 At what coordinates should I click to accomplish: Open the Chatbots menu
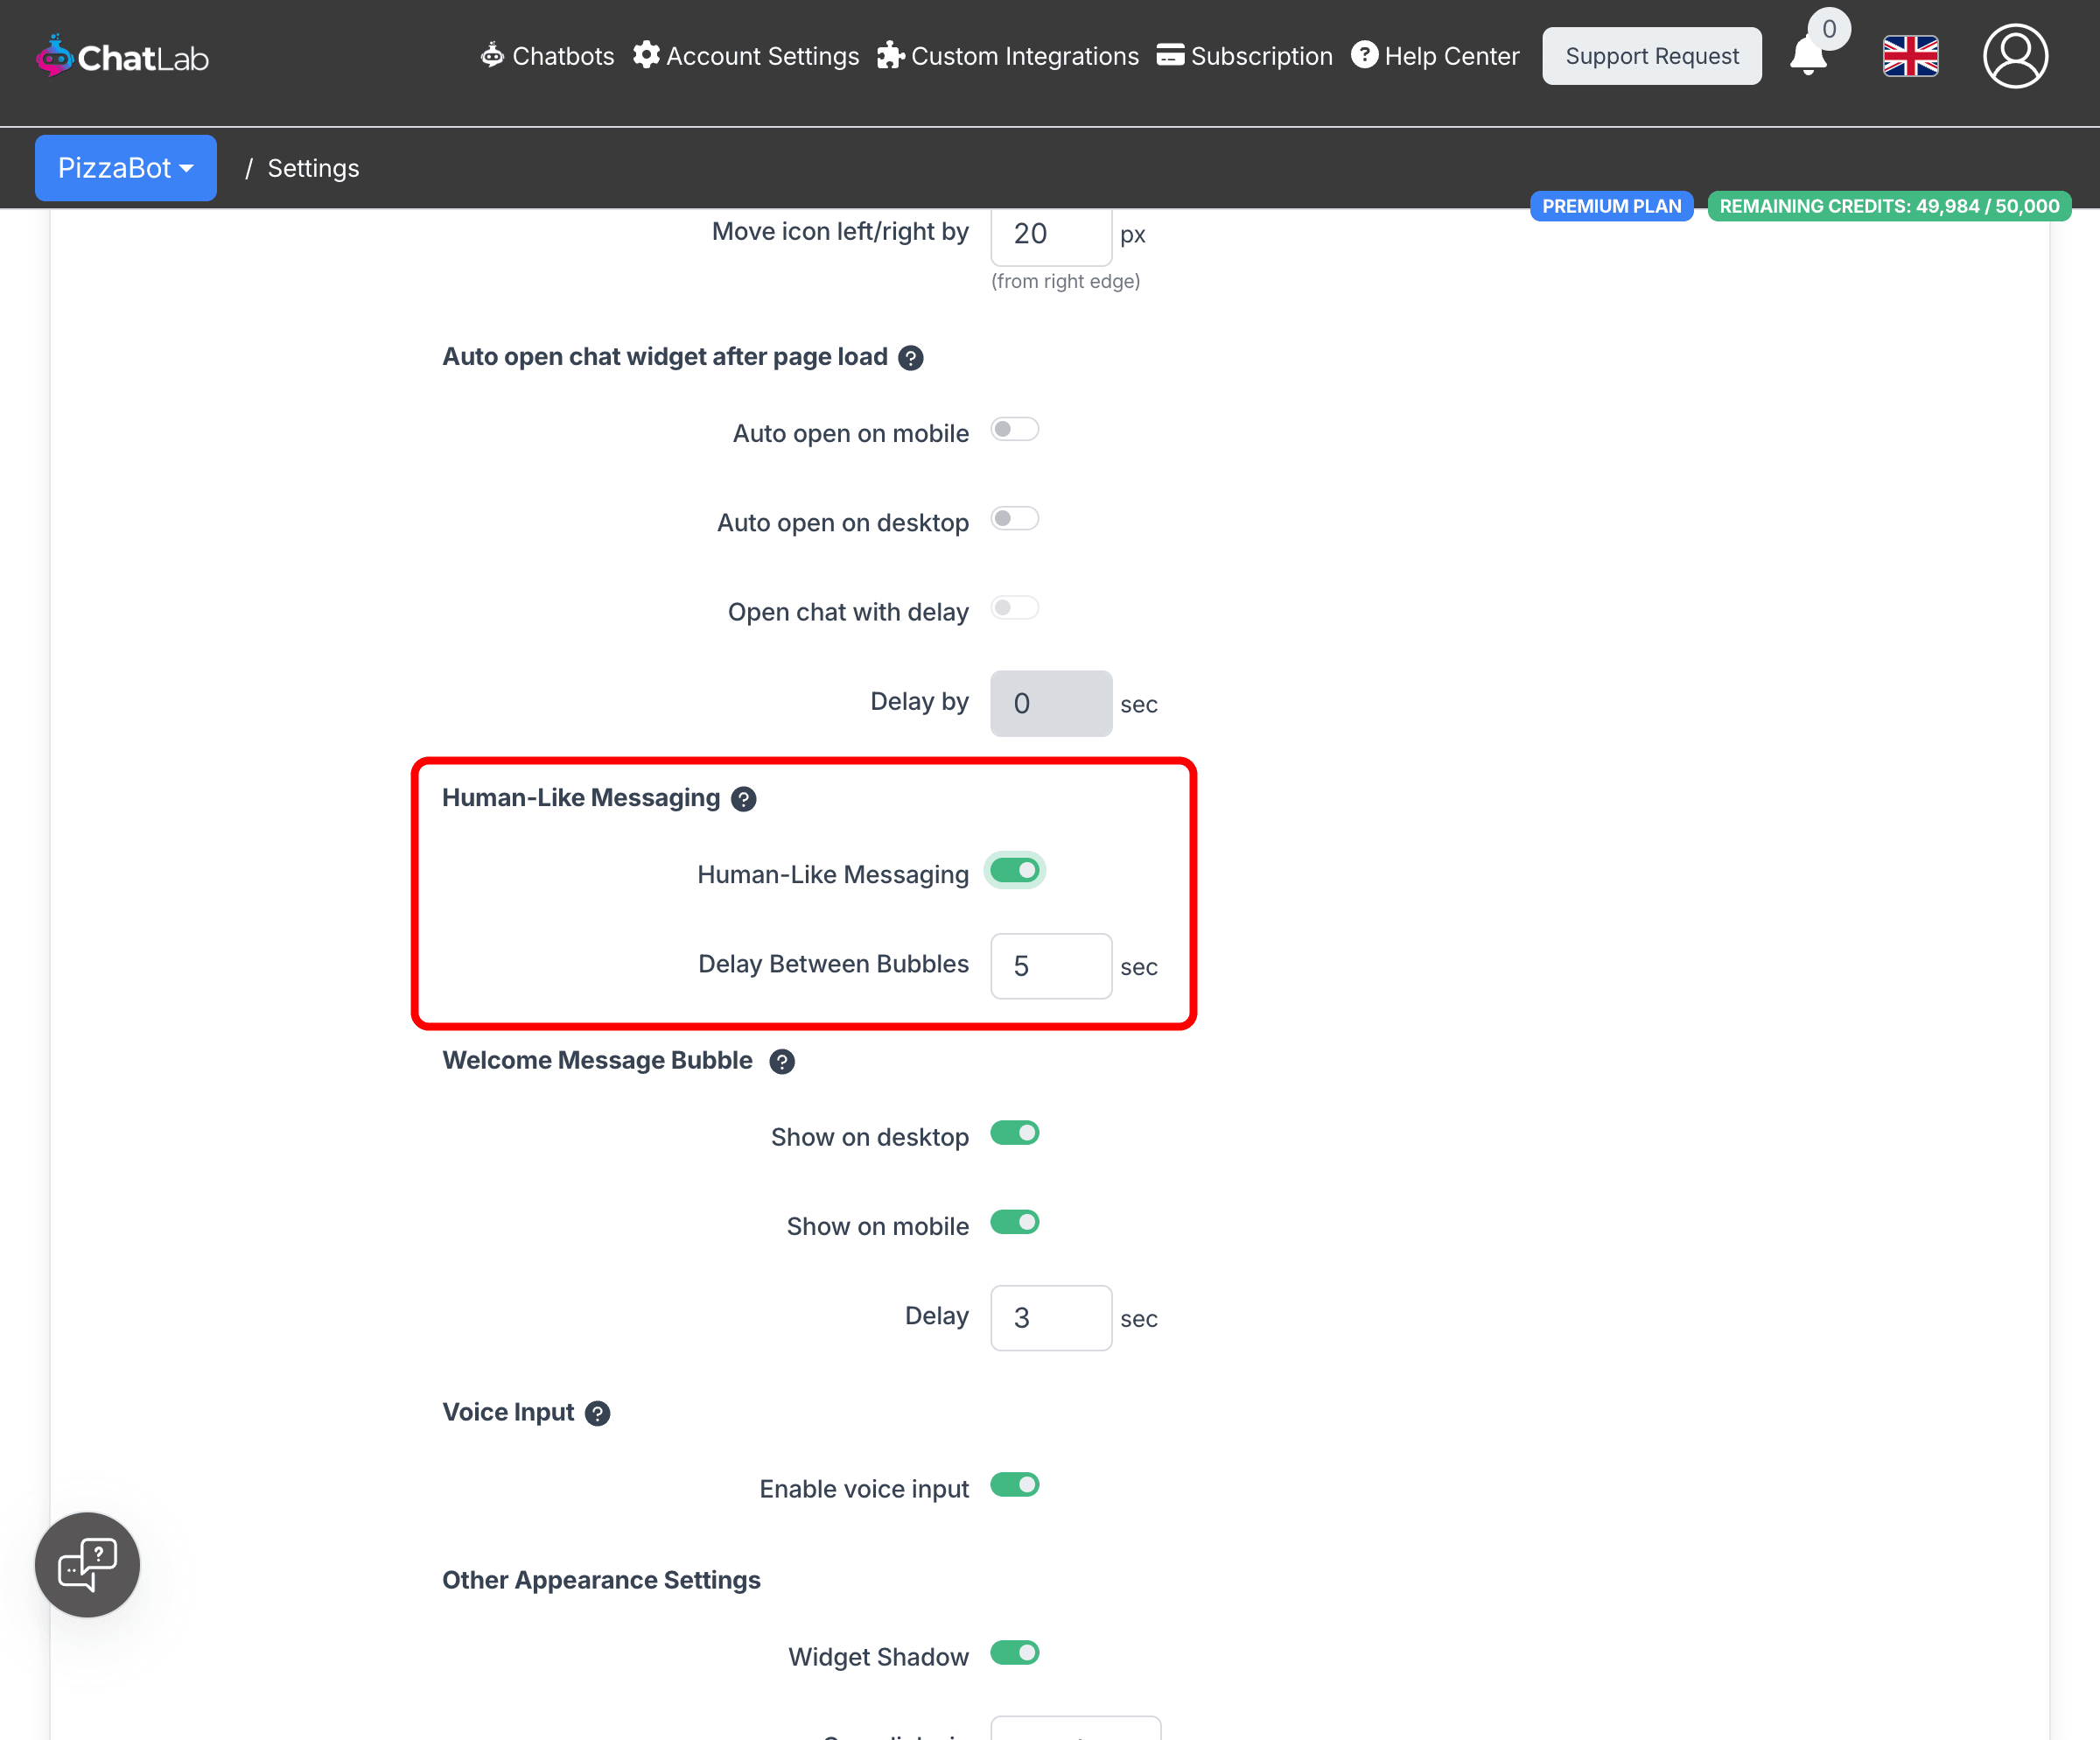point(547,56)
